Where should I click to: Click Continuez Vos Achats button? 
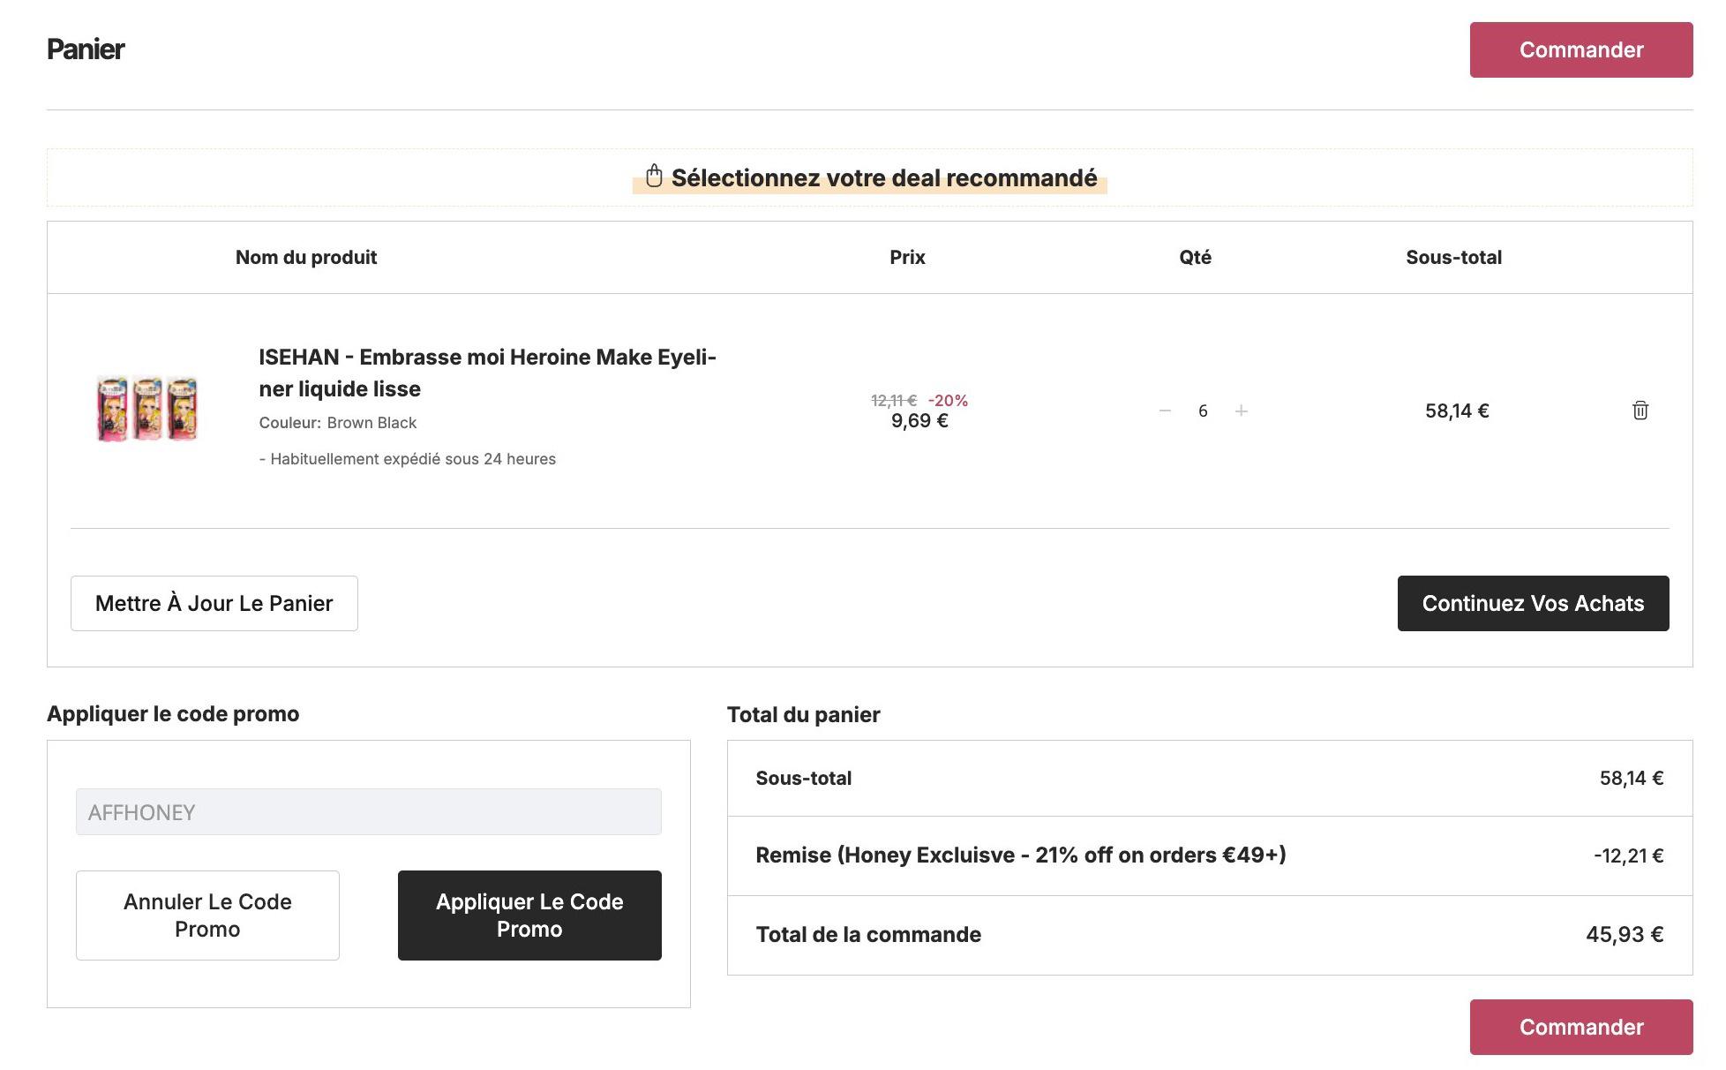1533,603
